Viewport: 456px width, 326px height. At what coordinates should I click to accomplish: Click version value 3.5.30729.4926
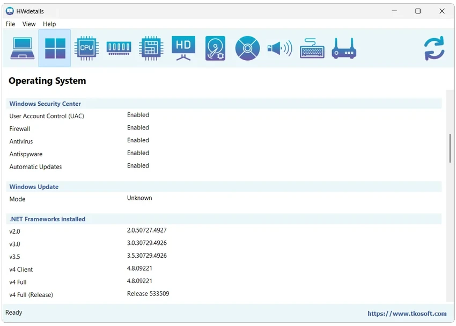pyautogui.click(x=147, y=256)
